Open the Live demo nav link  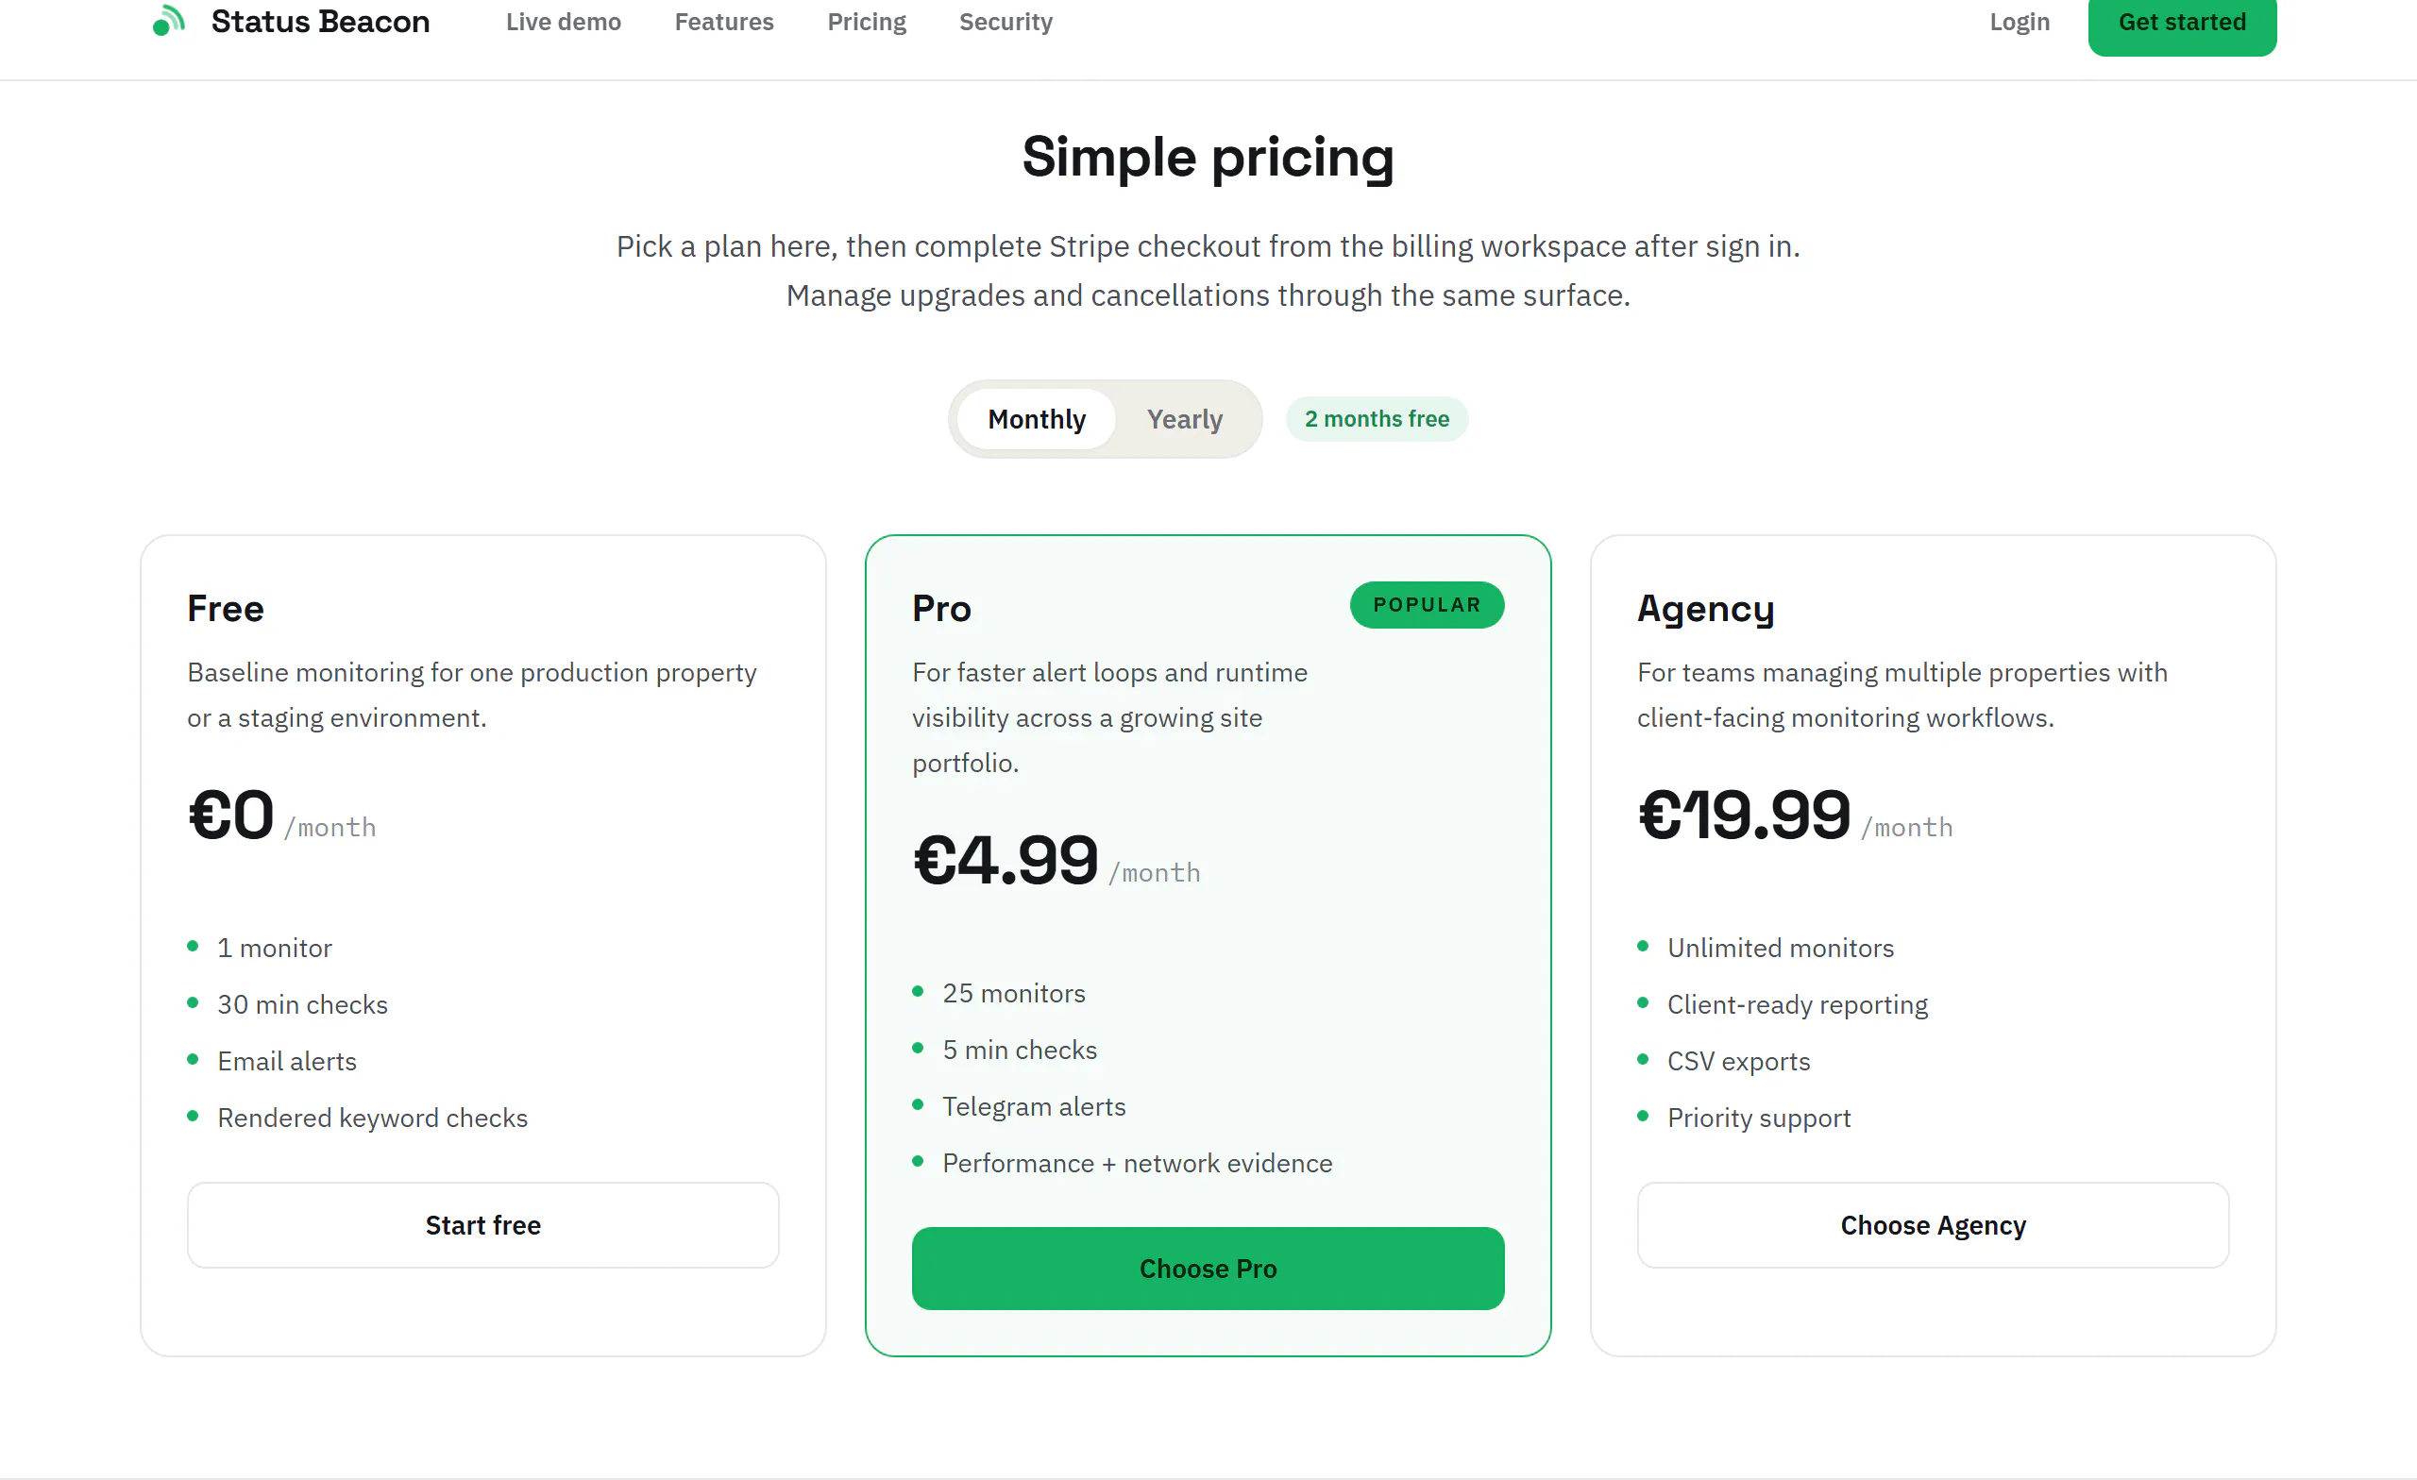(563, 22)
